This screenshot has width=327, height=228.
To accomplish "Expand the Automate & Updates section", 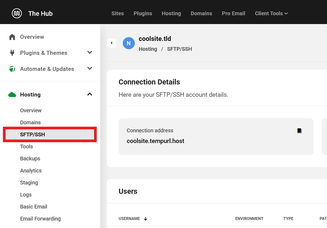I will pos(90,69).
